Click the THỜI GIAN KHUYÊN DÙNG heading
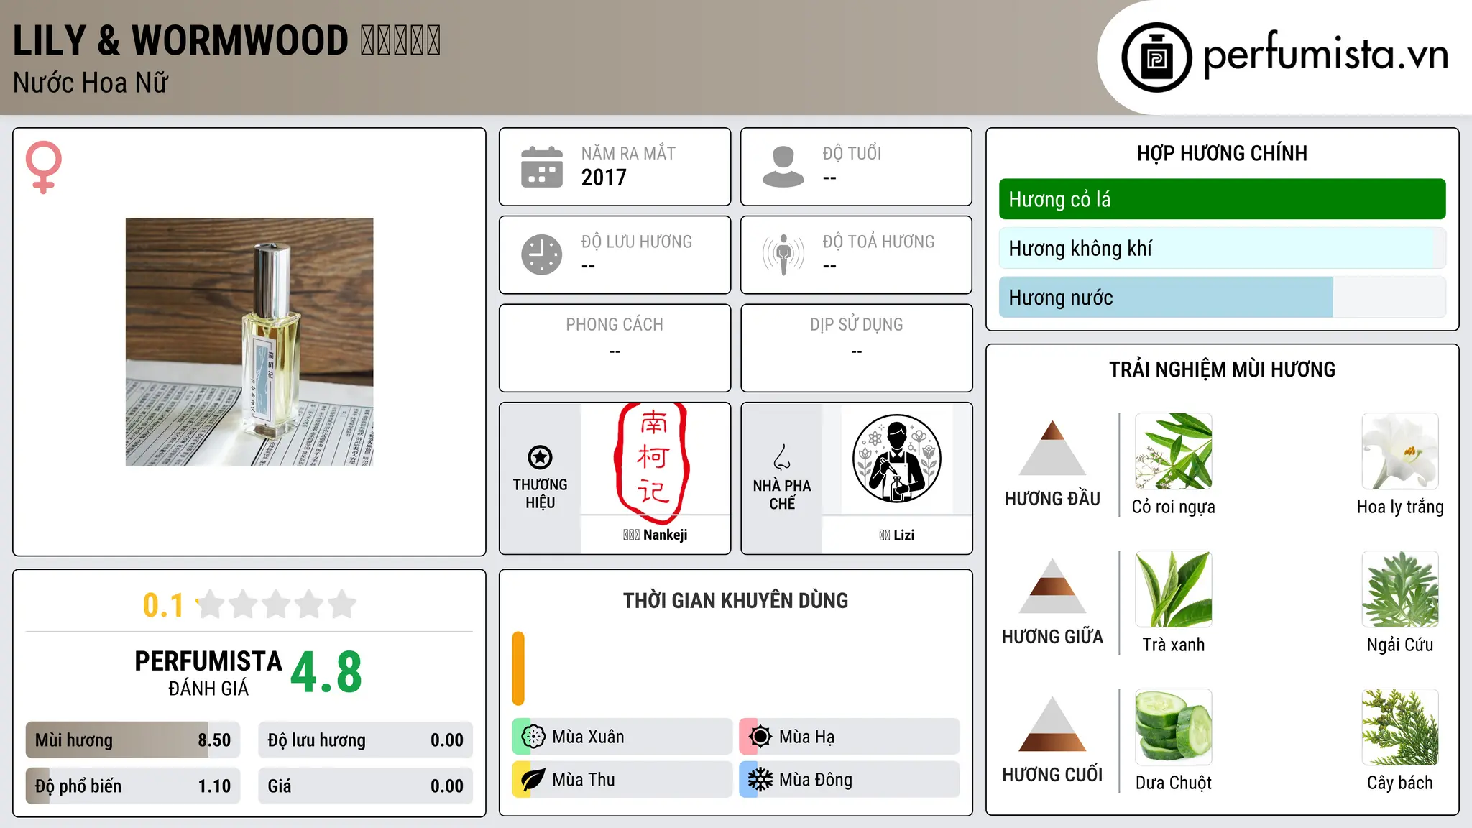Viewport: 1472px width, 828px height. (736, 601)
